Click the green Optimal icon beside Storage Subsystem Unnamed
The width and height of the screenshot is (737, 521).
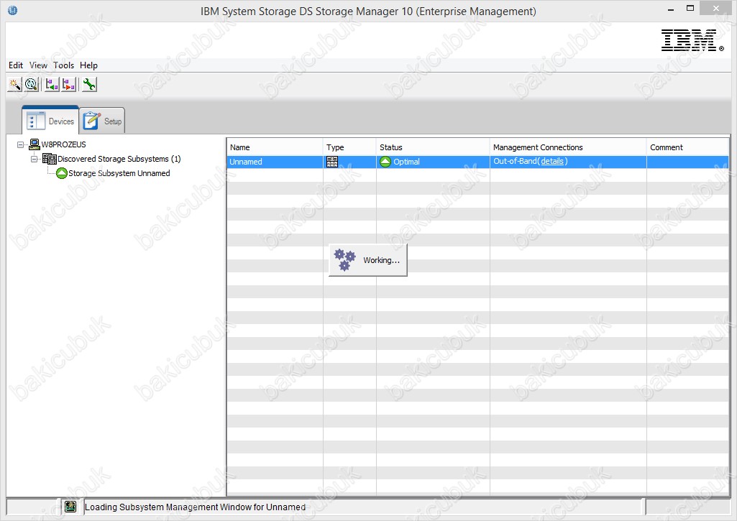[62, 173]
